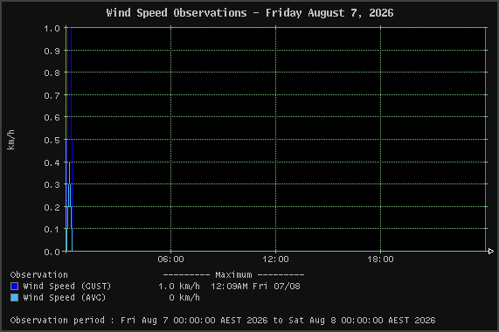The image size is (499, 332).
Task: Click the 12:00 time axis label
Action: point(275,259)
